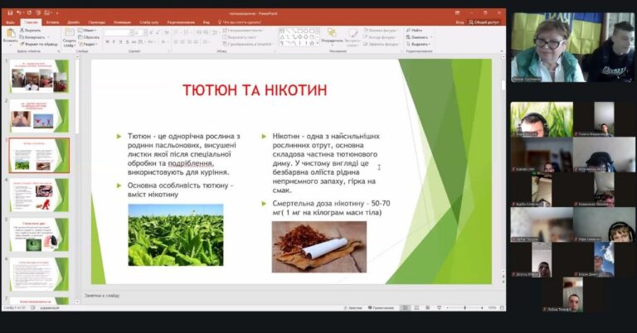The image size is (637, 333).
Task: Select slide 1 thumbnail in the panel
Action: point(40,76)
